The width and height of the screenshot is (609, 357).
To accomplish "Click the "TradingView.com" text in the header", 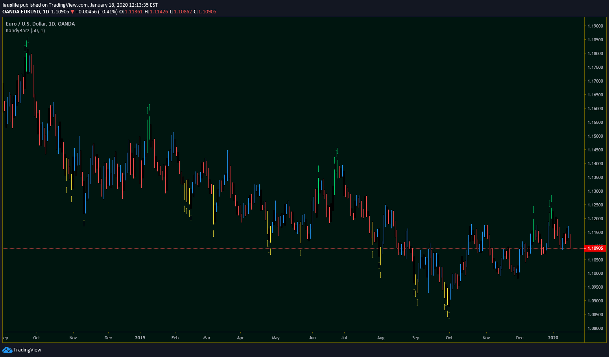I will click(x=68, y=5).
